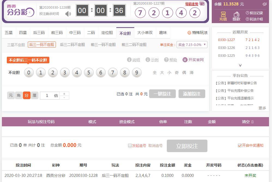Image resolution: width=272 pixels, height=182 pixels.
Task: Uncheck 开启中奖通知 win notification
Action: (240, 146)
